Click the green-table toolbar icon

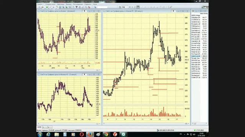point(66,7)
